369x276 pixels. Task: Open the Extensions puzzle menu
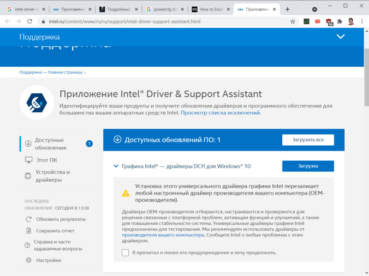click(339, 22)
